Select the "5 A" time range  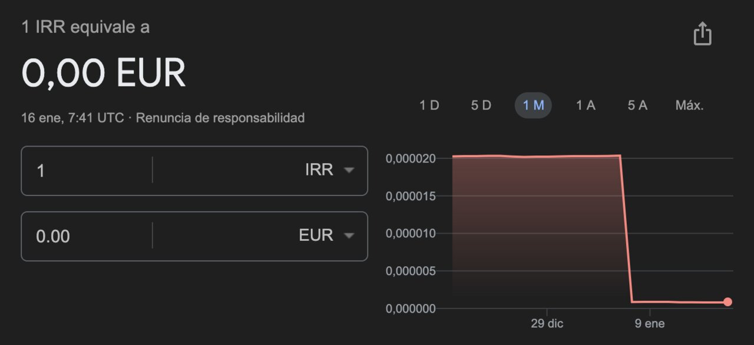[637, 105]
